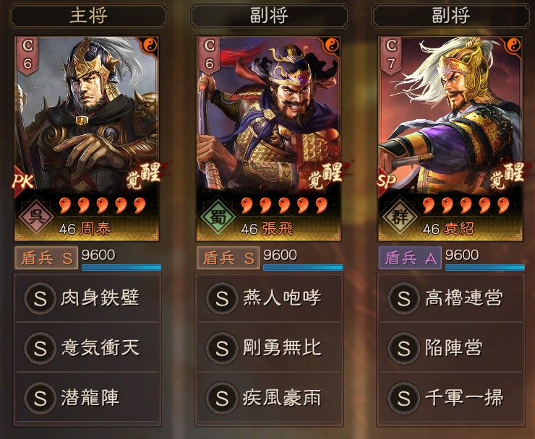Click the PK badge on 周泰's card

(23, 182)
